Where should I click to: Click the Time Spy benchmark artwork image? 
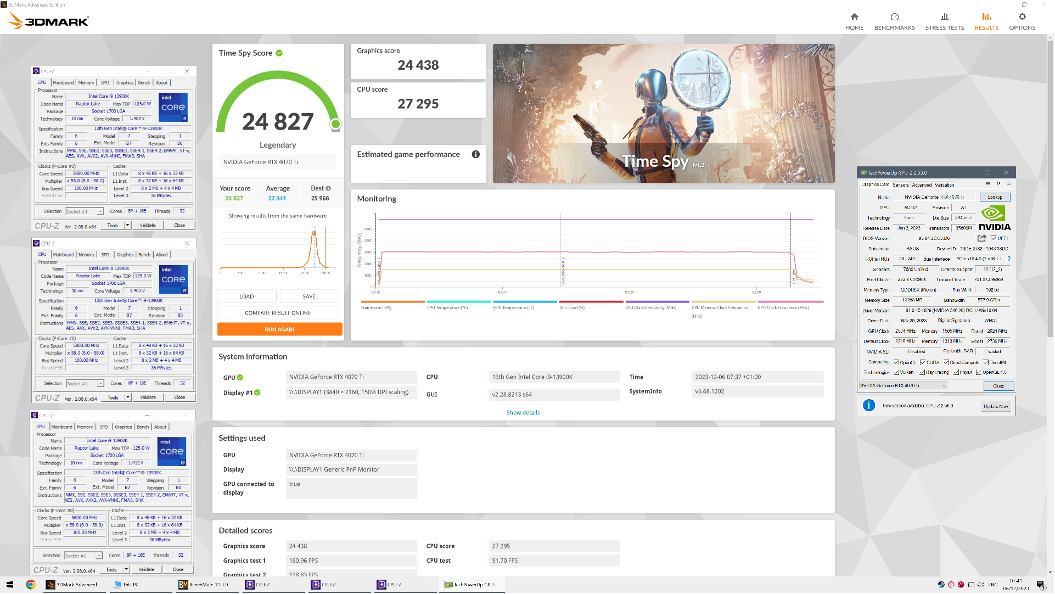click(x=664, y=114)
